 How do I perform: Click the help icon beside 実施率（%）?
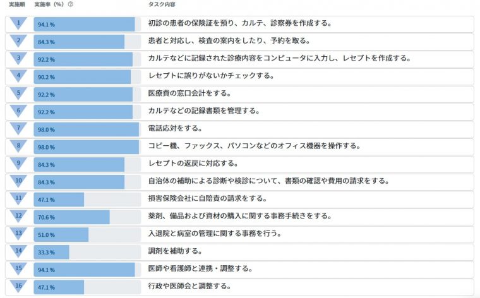point(70,4)
